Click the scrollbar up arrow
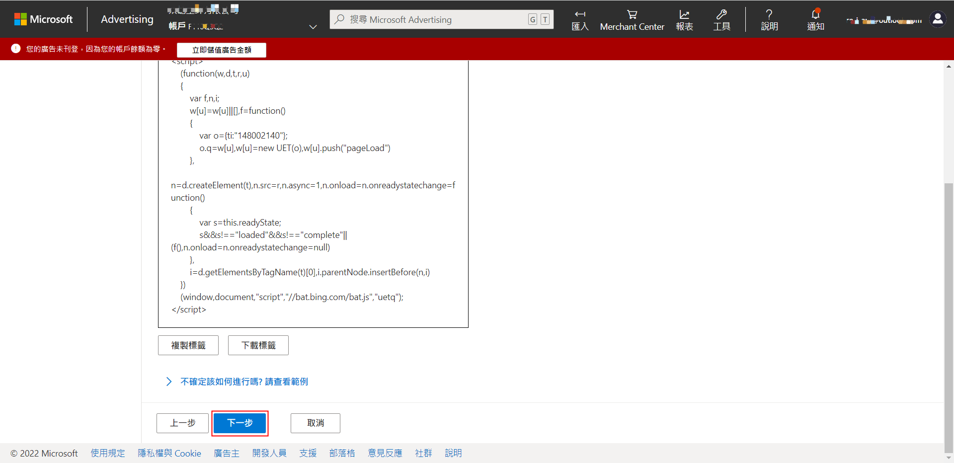Image resolution: width=954 pixels, height=463 pixels. pos(949,66)
